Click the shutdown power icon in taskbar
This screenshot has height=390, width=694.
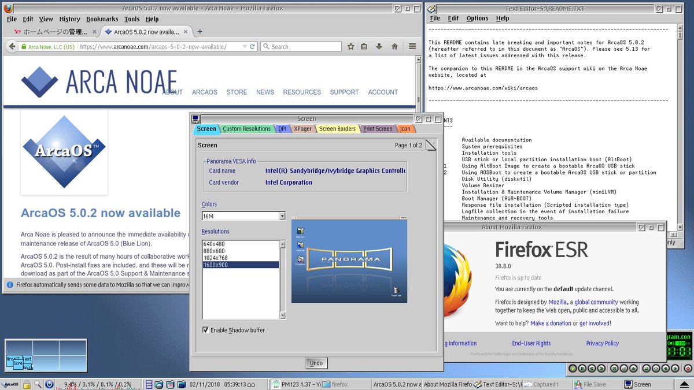[x=49, y=384]
